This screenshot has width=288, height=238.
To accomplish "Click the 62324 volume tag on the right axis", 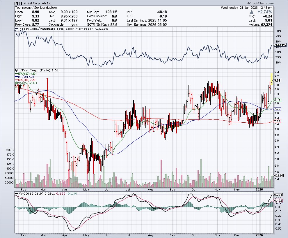I will click(x=278, y=175).
